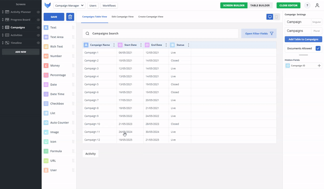This screenshot has width=324, height=189.
Task: Open Start Date column options menu
Action: (141, 45)
